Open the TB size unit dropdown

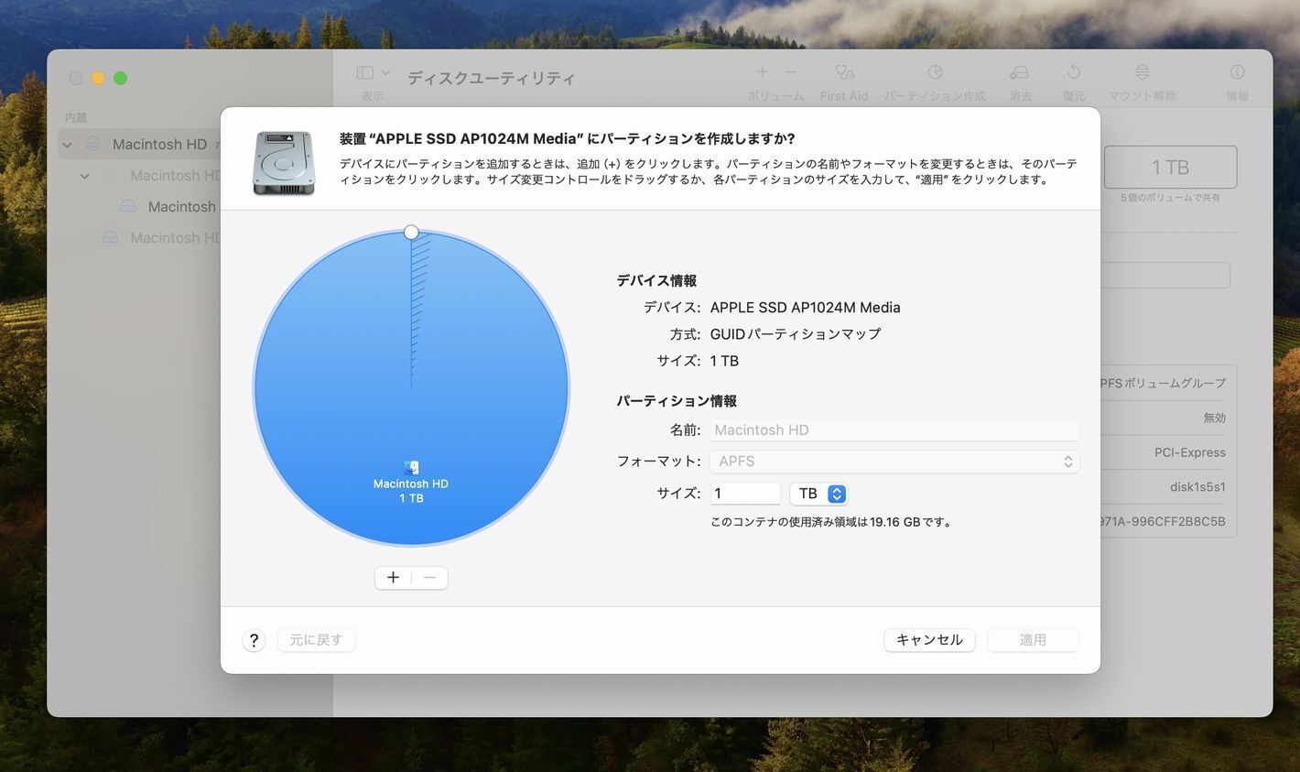818,494
